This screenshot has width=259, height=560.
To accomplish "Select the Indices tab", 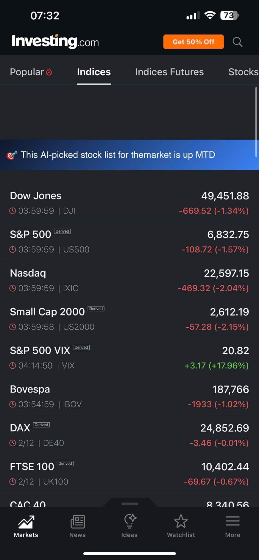I will pos(94,72).
